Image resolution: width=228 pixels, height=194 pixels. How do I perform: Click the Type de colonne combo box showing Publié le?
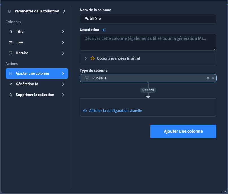pos(148,78)
